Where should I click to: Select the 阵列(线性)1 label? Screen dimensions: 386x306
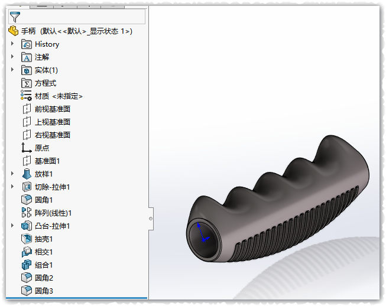click(53, 213)
